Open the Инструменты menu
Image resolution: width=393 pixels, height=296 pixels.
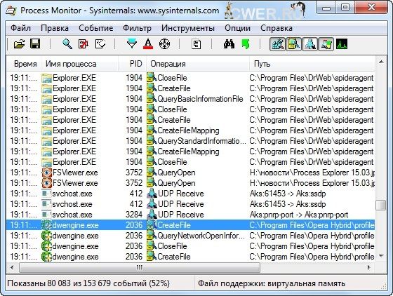(x=188, y=28)
